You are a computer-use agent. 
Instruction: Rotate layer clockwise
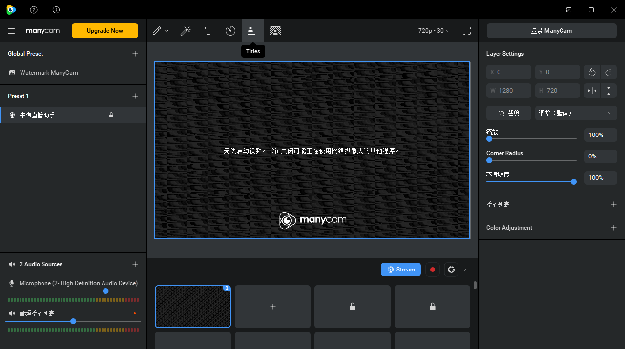pos(609,72)
